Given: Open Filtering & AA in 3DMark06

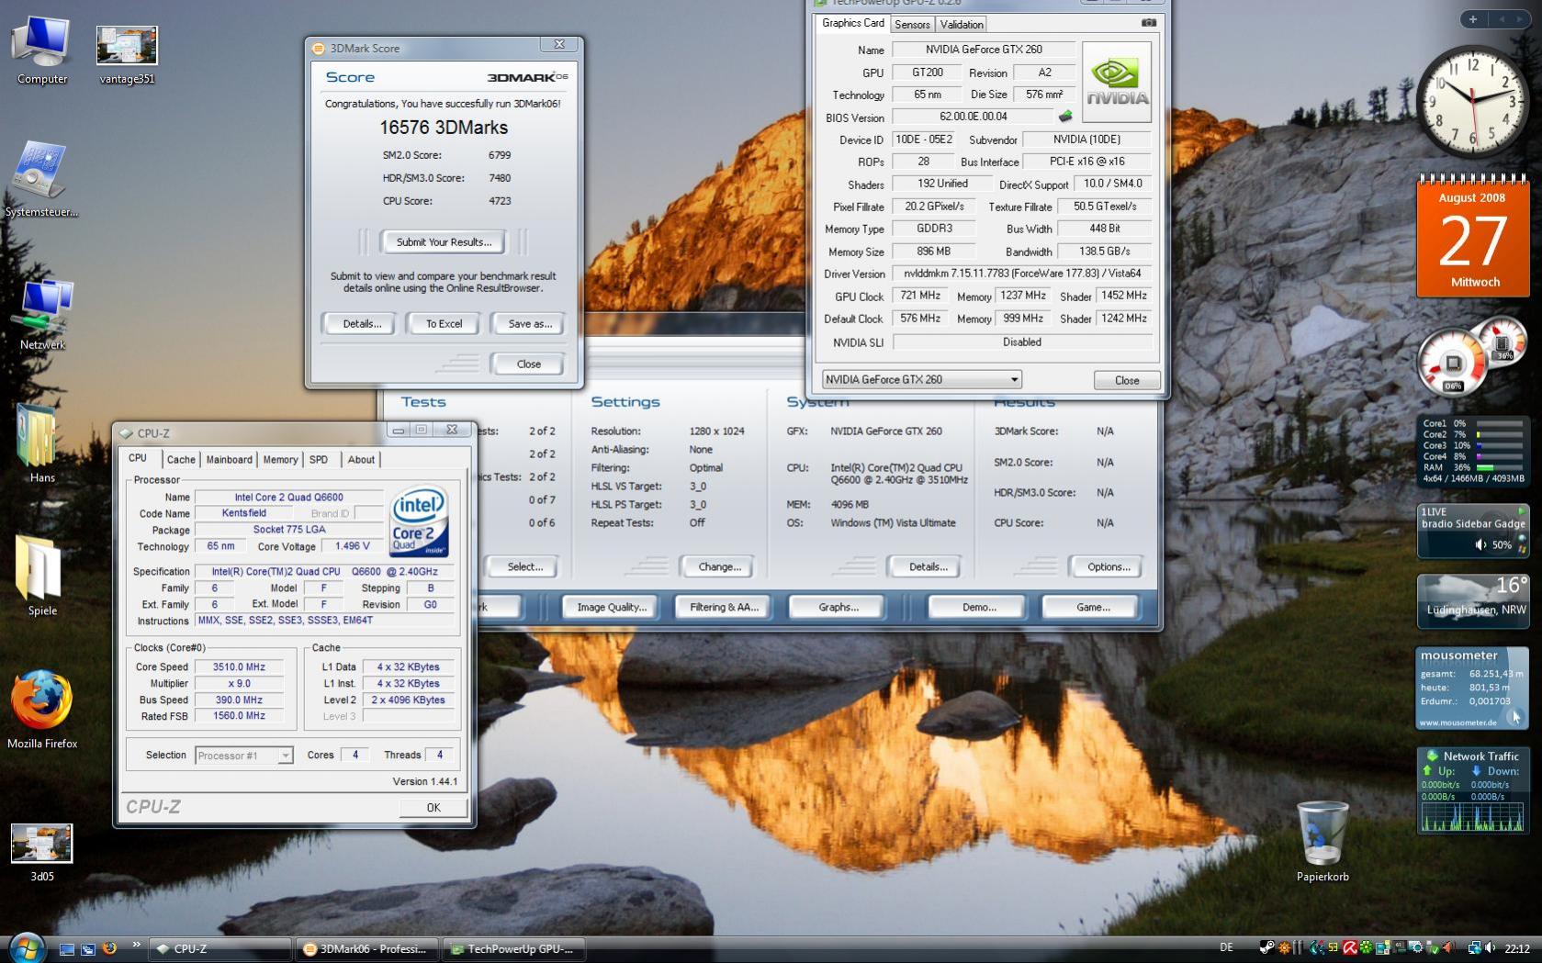Looking at the screenshot, I should pos(724,608).
